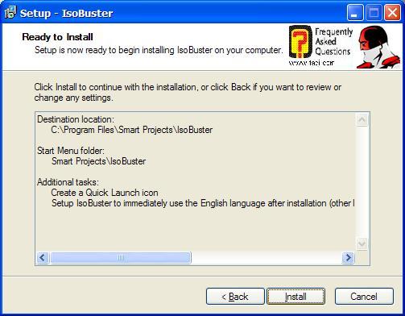The height and width of the screenshot is (316, 405).
Task: Click 'Create a Quick Launch icon' text
Action: [x=105, y=193]
